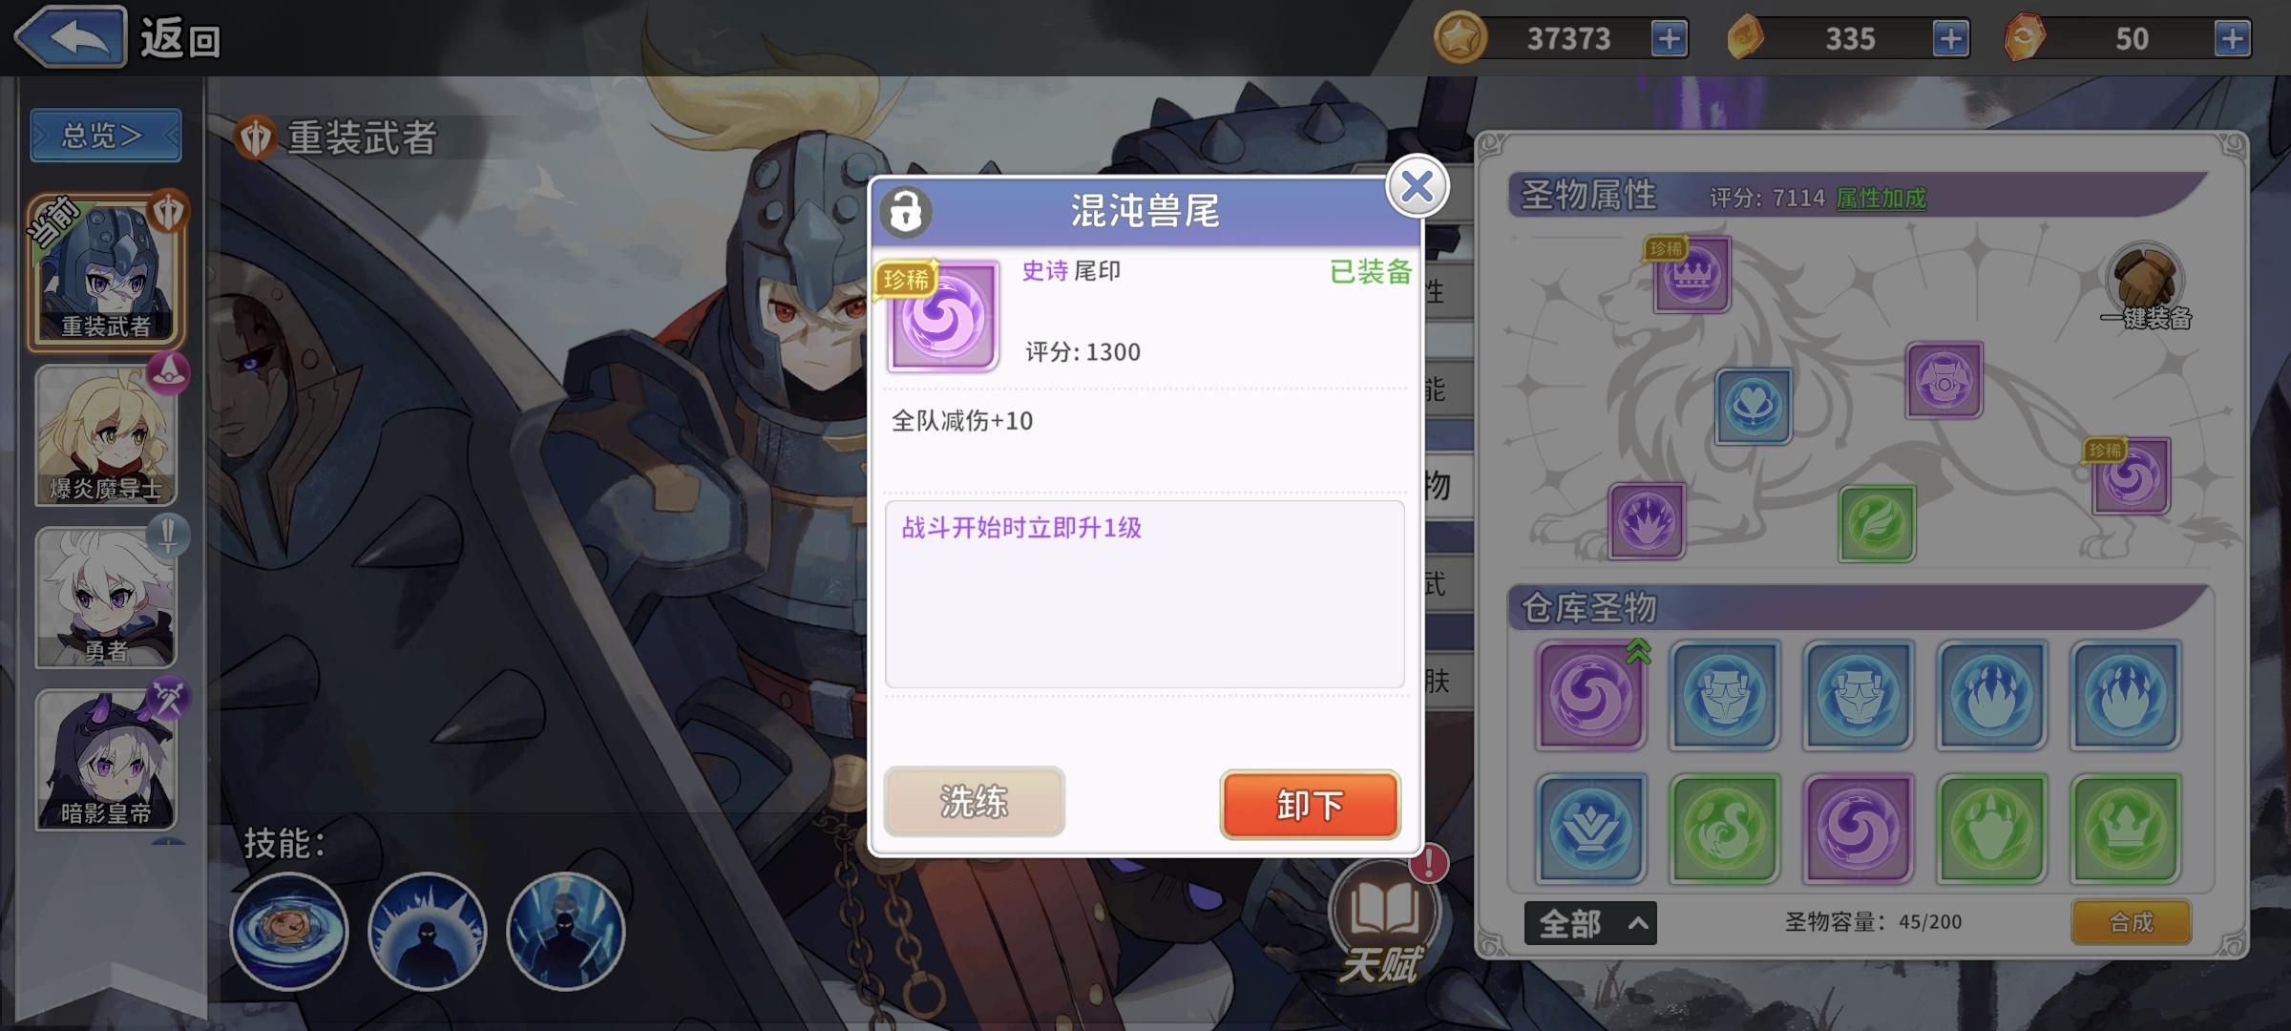Select the 勇者 hero portrait
The width and height of the screenshot is (2291, 1031).
107,597
